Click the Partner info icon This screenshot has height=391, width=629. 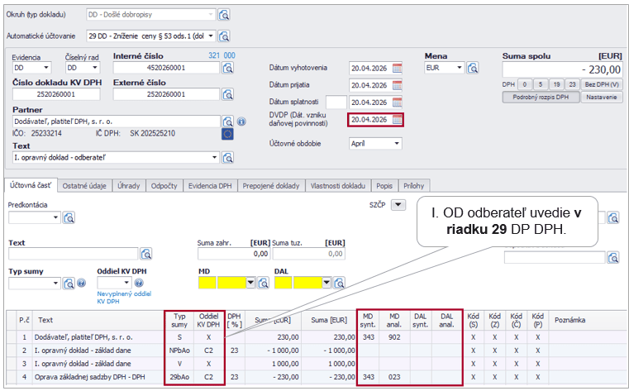pyautogui.click(x=241, y=122)
